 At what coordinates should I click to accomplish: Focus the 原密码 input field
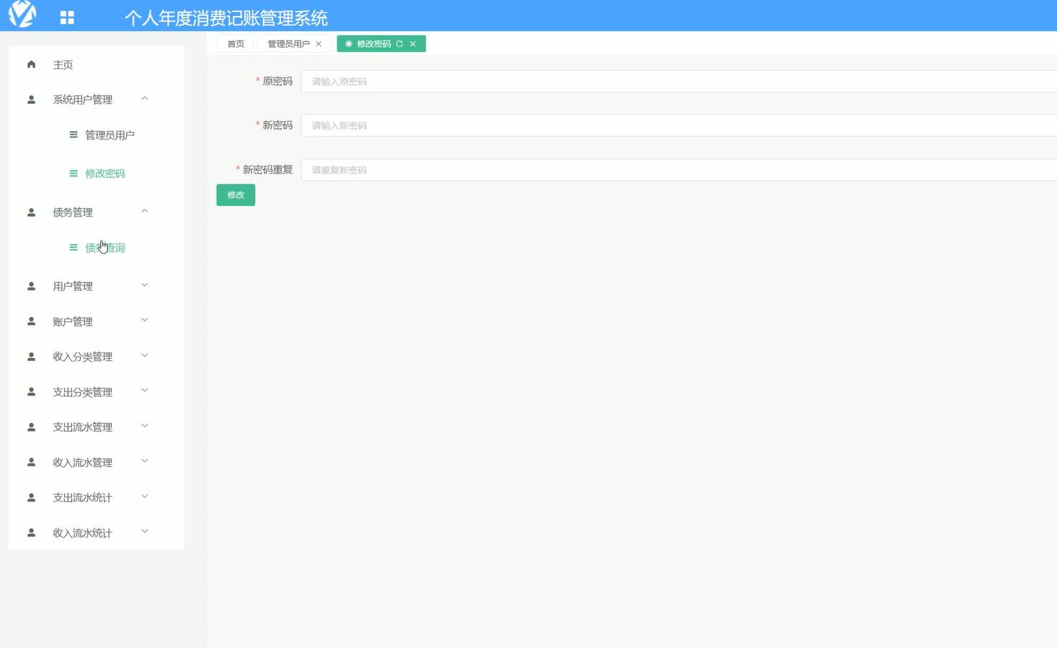point(679,81)
